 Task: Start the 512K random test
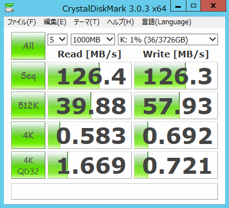click(28, 105)
